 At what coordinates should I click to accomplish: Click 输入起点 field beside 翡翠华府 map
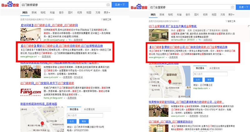click(x=210, y=74)
